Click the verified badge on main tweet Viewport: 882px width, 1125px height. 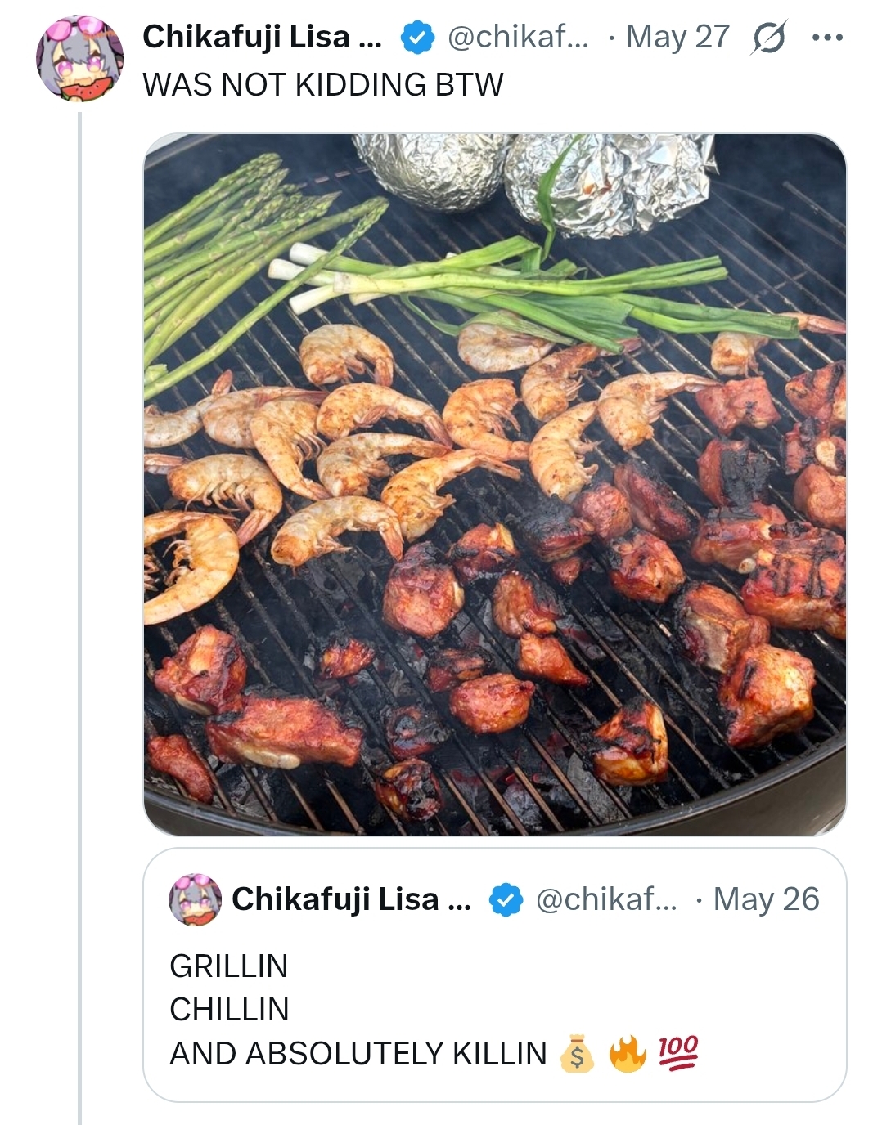[417, 38]
